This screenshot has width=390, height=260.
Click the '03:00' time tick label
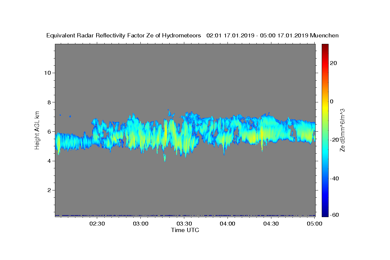tap(140, 224)
